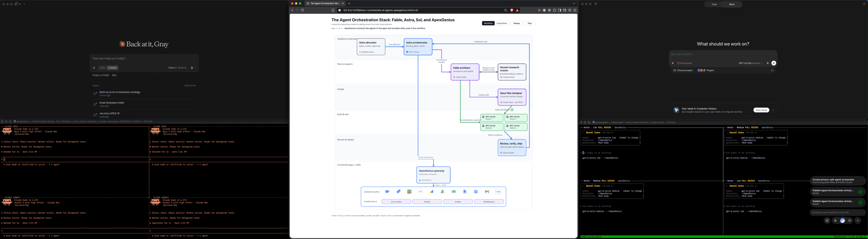
Task: Expand the chevron beside Claude microphone
Action: [x=195, y=68]
